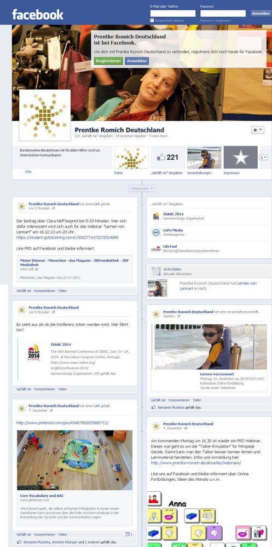Open Lernen von Lennart event title
This screenshot has width=272, height=547.
(x=217, y=374)
